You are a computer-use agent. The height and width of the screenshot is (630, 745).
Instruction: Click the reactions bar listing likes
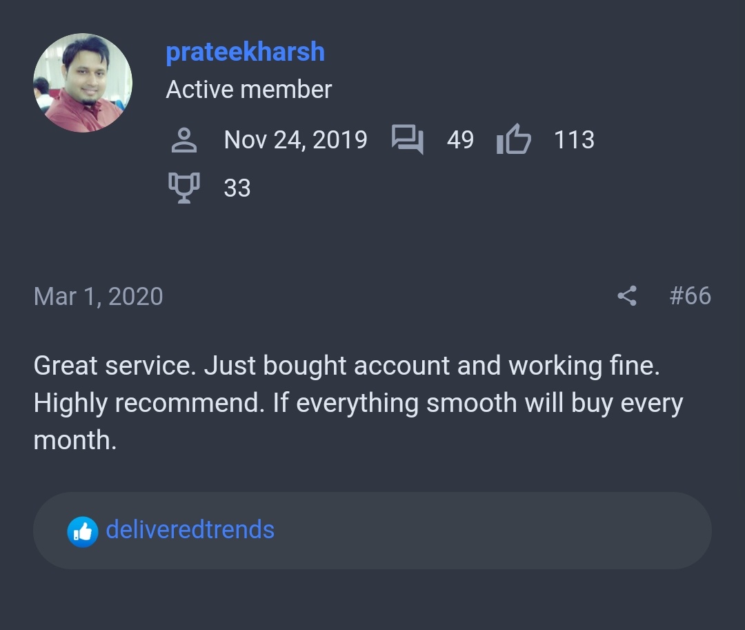click(372, 531)
